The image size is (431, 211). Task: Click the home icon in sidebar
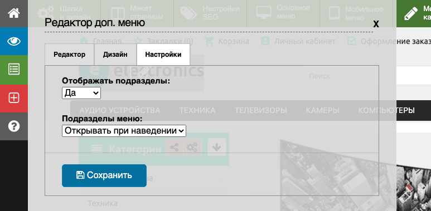click(14, 13)
